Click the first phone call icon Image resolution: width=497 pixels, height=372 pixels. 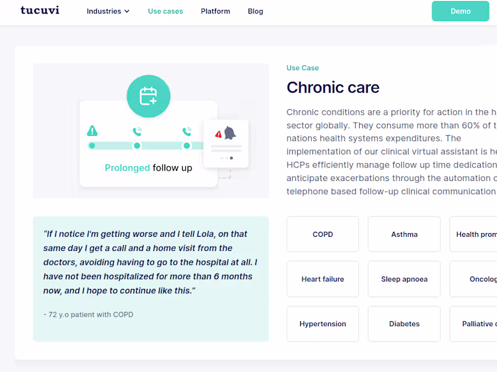point(137,131)
